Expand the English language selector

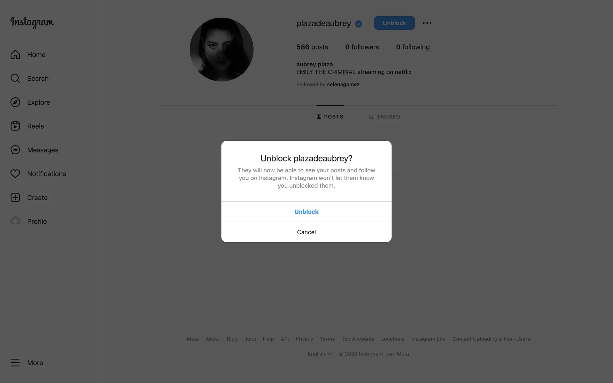[x=320, y=354]
